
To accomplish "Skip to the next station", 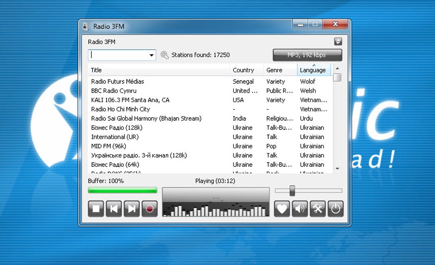I will [132, 209].
